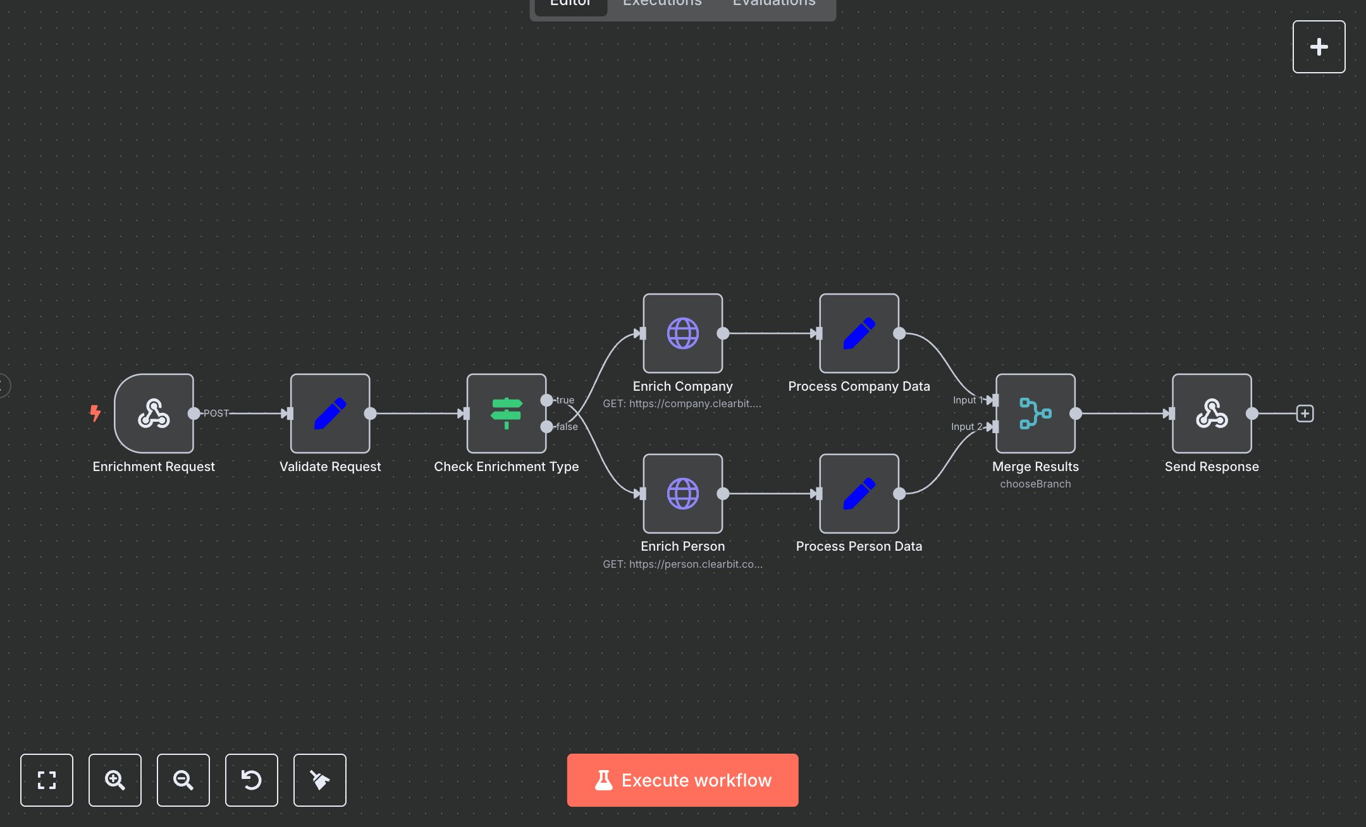
Task: Click the zoom in magnifier control
Action: click(x=114, y=780)
